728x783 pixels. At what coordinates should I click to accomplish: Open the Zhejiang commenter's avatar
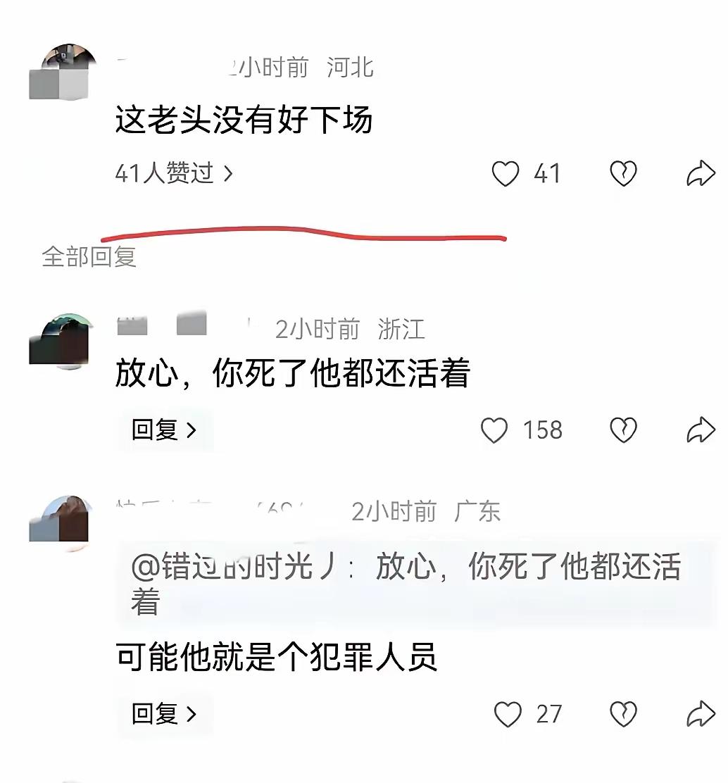61,342
